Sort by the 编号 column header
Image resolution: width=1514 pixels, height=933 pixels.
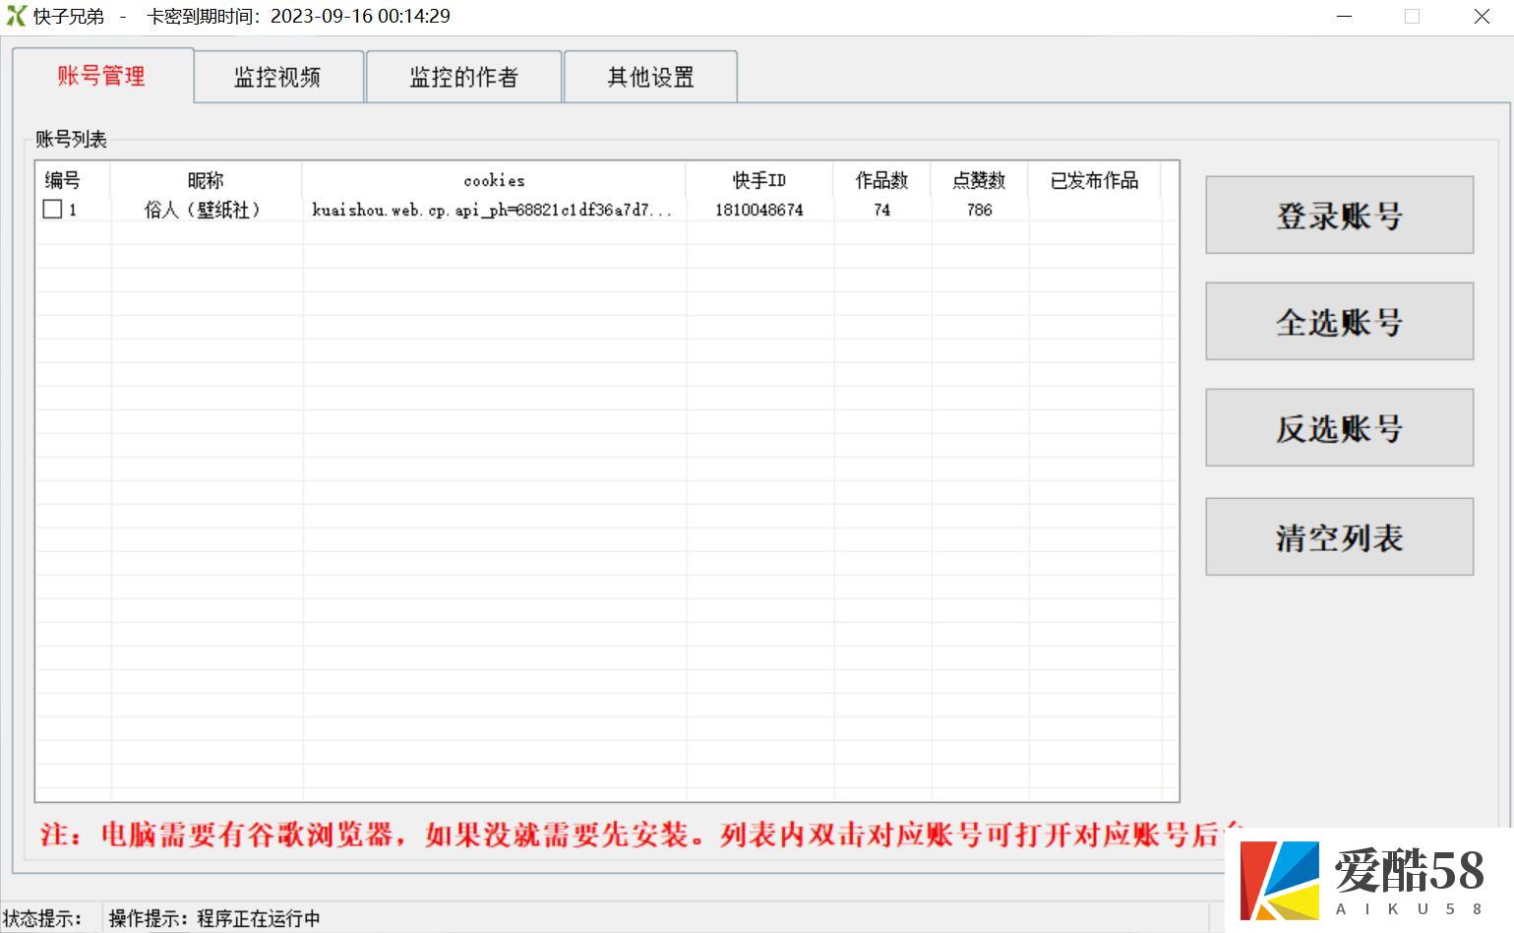click(73, 180)
